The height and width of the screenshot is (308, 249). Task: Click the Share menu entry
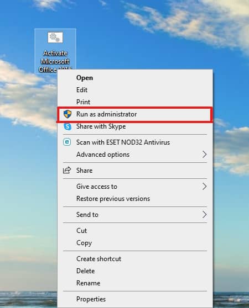click(x=135, y=171)
